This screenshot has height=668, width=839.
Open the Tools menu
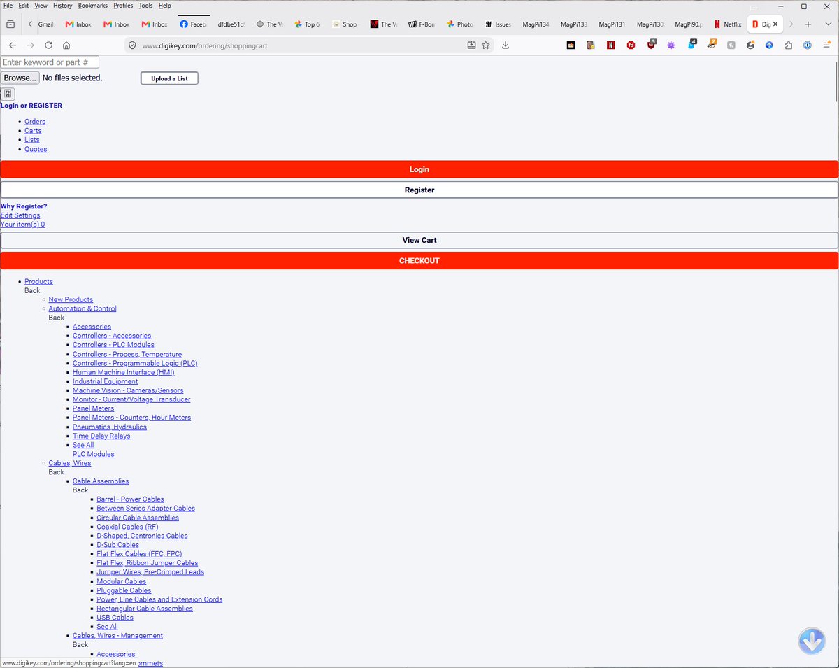point(145,6)
